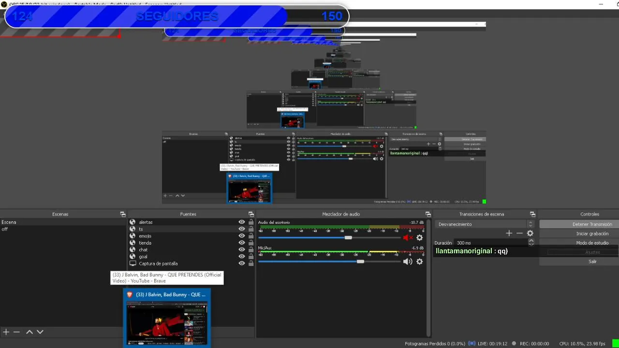
Task: Click Iniciar grabación button
Action: point(579,233)
